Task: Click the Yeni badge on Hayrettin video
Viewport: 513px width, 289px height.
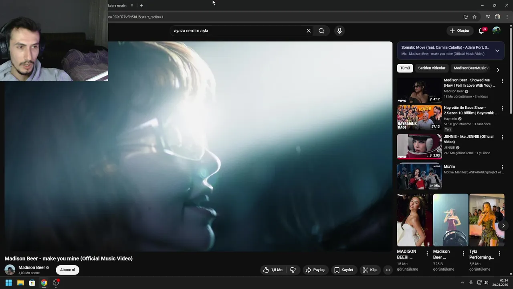Action: [x=448, y=130]
